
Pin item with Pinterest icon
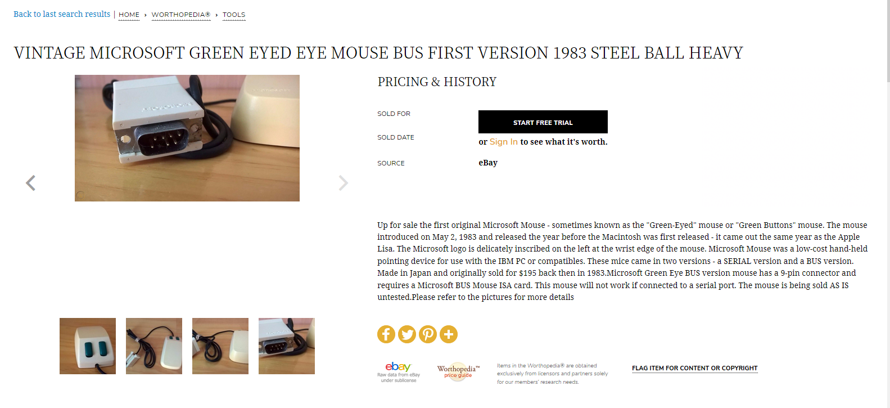coord(428,334)
